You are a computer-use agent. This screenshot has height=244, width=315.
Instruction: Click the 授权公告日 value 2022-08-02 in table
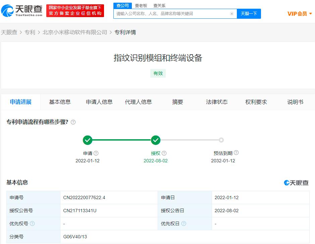click(x=227, y=211)
